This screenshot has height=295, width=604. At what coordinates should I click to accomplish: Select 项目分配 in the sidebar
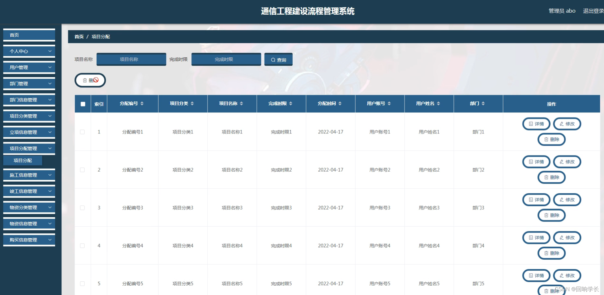coord(23,160)
